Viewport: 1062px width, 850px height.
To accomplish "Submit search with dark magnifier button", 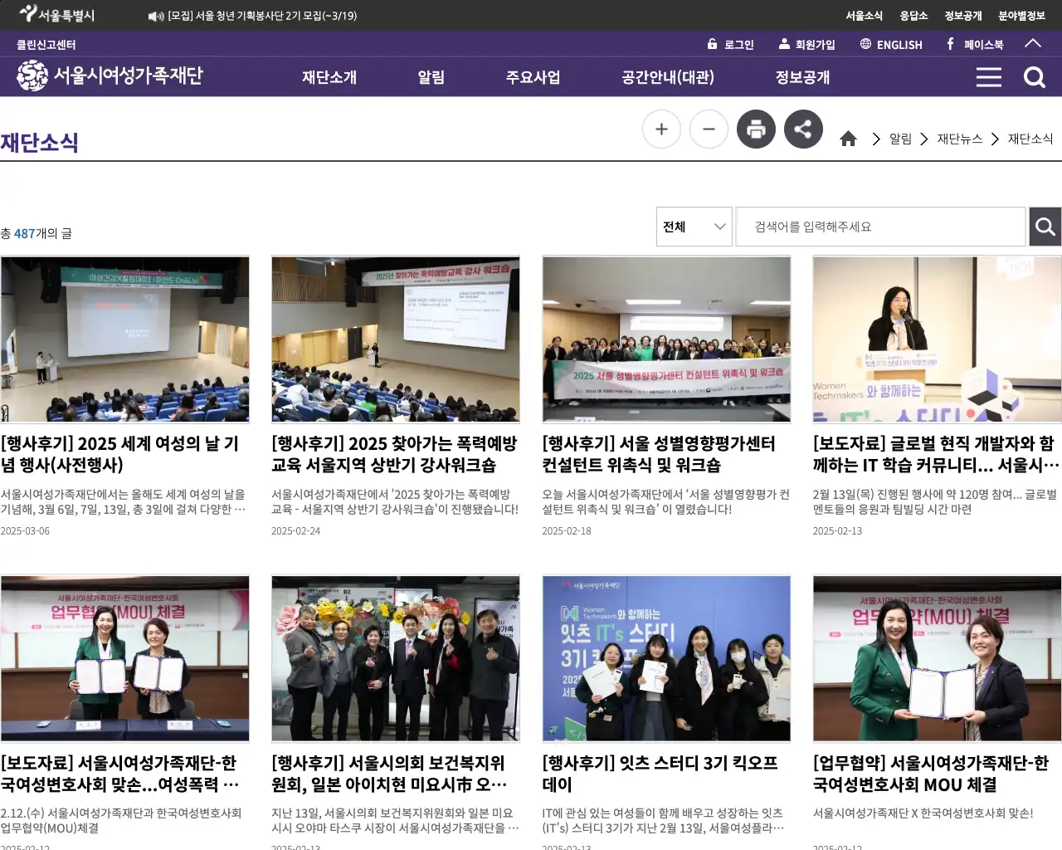I will click(1045, 227).
